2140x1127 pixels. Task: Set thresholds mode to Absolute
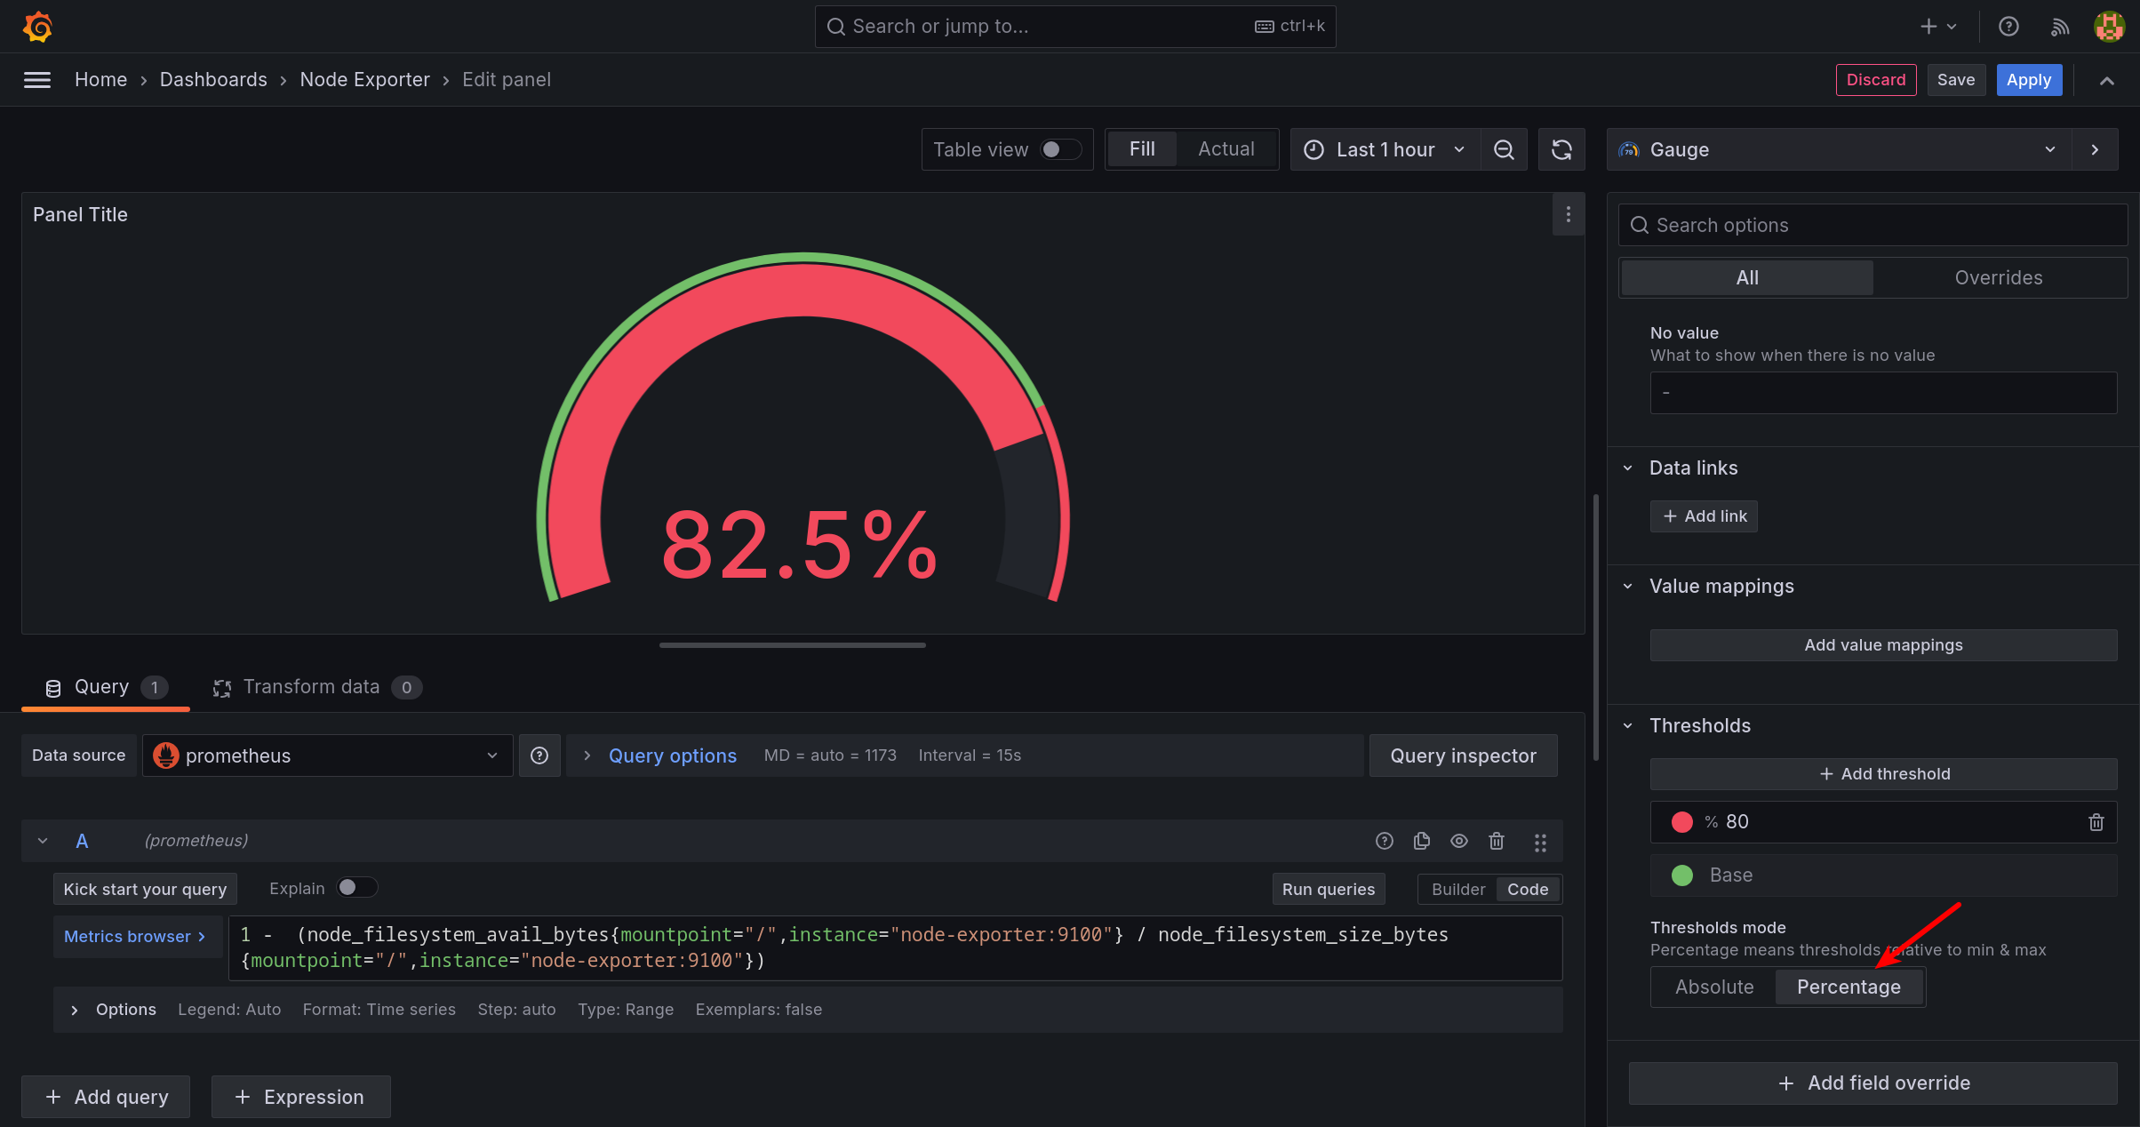coord(1714,987)
